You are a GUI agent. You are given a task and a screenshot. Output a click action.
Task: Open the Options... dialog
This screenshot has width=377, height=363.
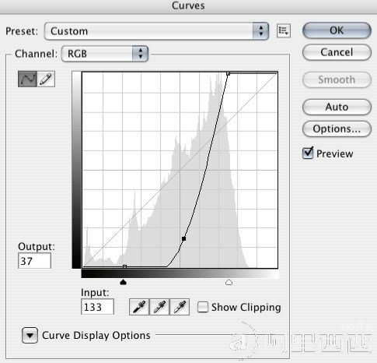click(x=337, y=129)
